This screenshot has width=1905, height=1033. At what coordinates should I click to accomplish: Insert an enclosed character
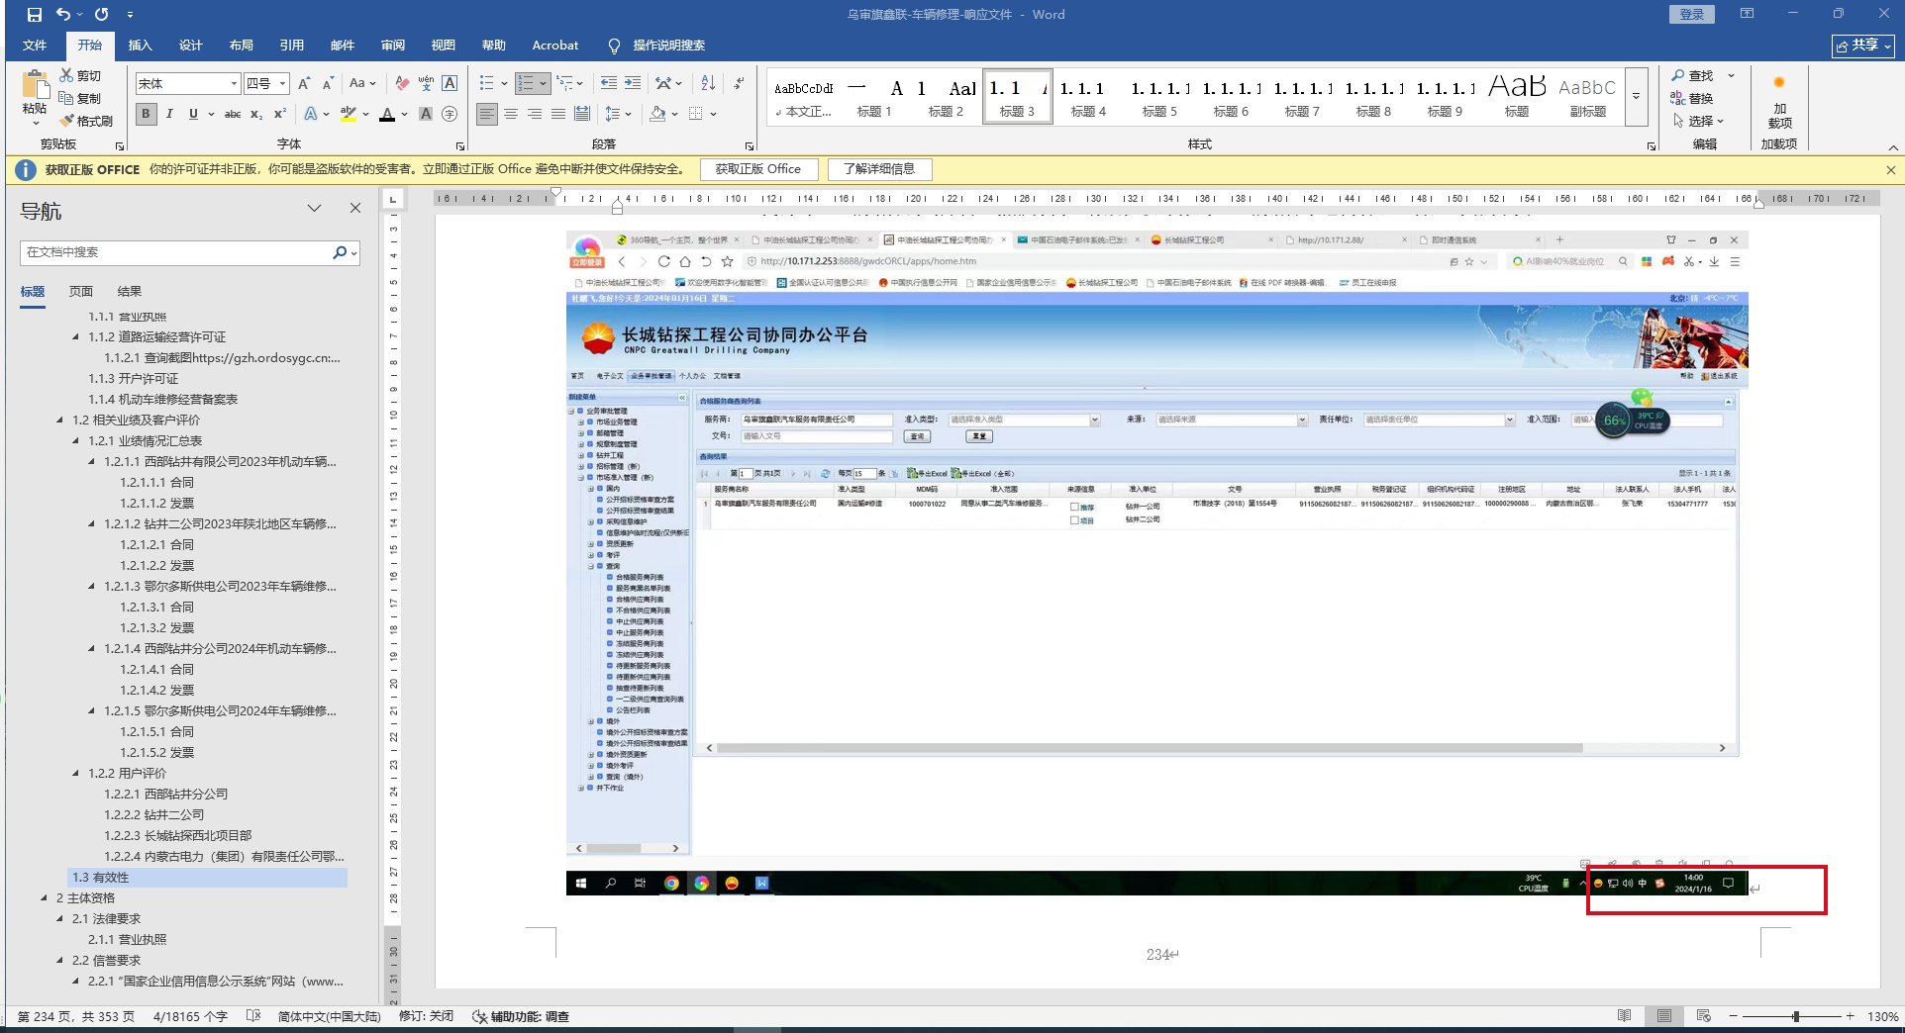point(450,114)
